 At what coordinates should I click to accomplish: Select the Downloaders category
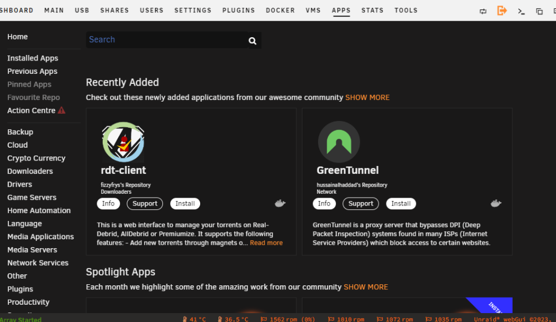[x=30, y=172]
